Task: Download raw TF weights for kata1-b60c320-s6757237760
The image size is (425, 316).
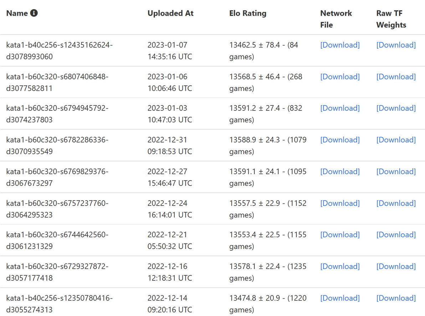Action: [396, 203]
